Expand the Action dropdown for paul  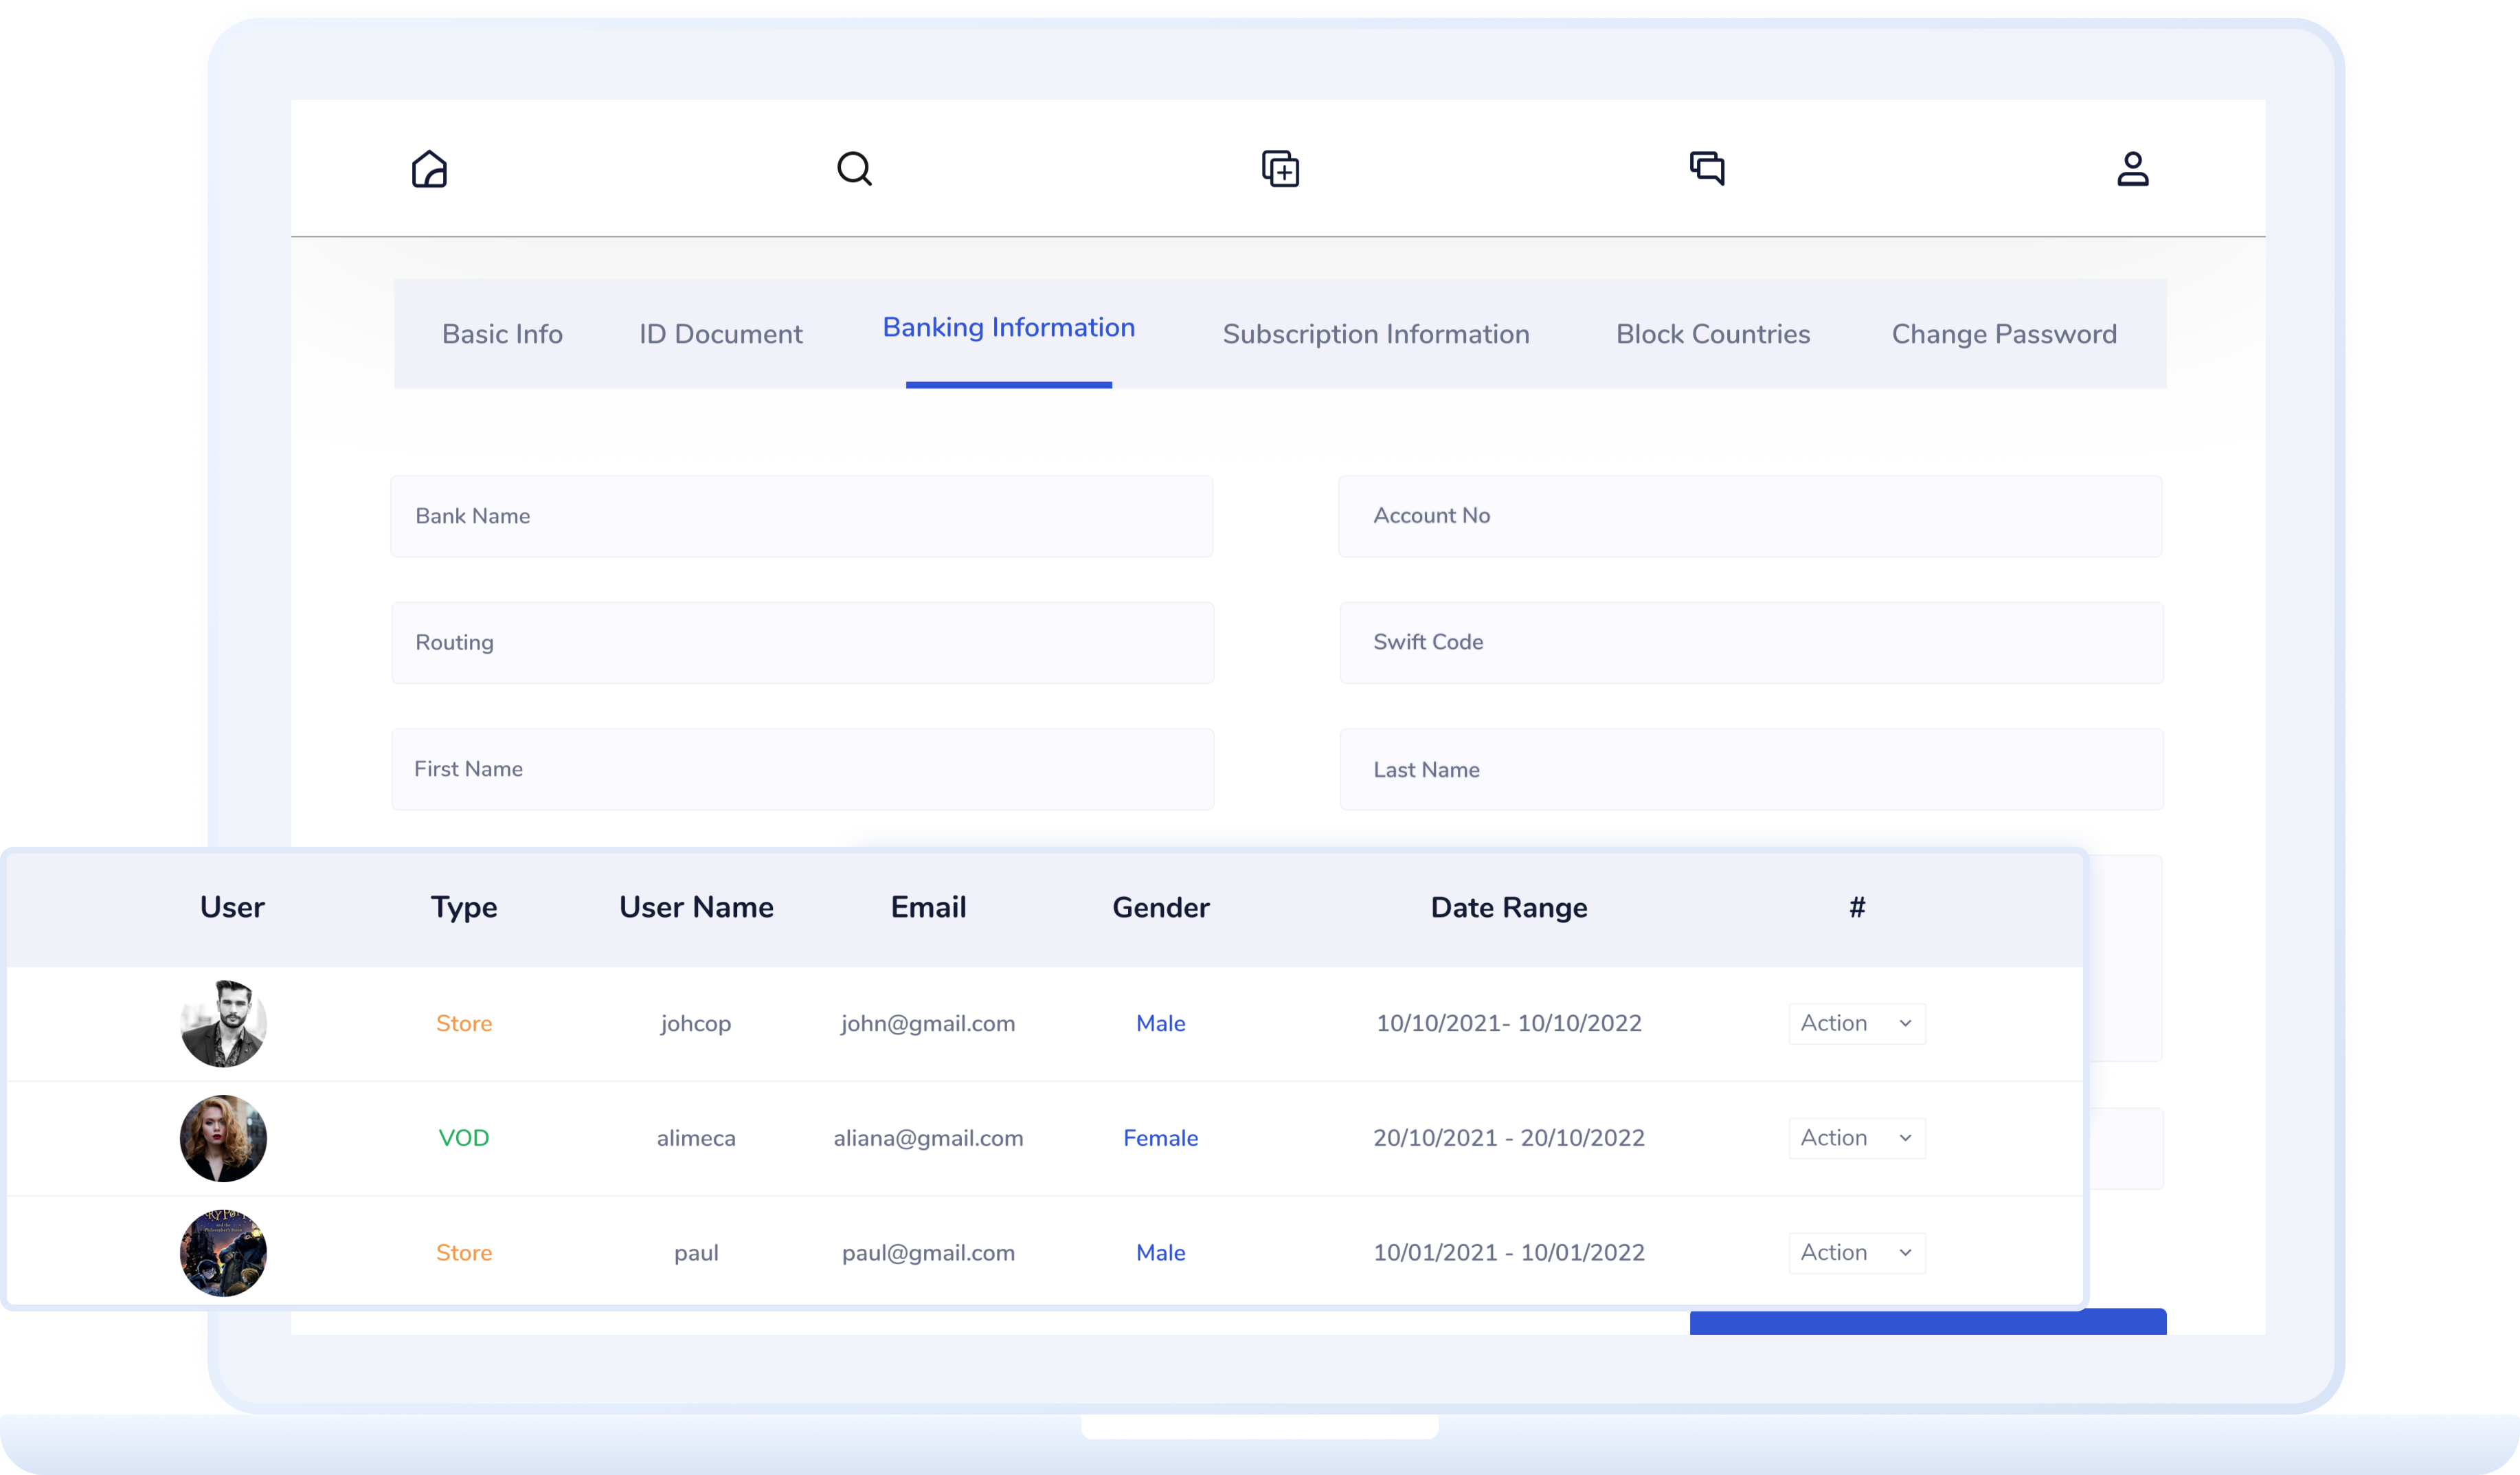tap(1856, 1253)
